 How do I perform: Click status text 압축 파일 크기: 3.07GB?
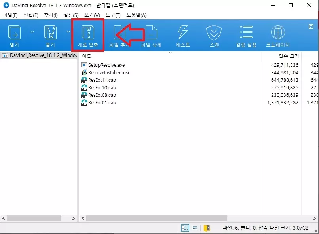click(284, 228)
